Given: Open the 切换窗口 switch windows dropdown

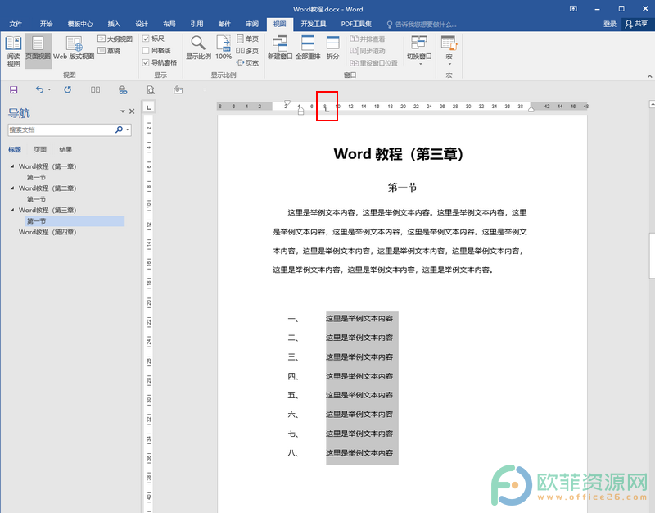Looking at the screenshot, I should pyautogui.click(x=419, y=51).
